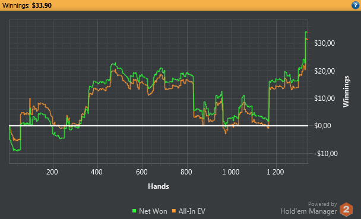
Task: Click the 600 hands axis label
Action: pyautogui.click(x=141, y=172)
